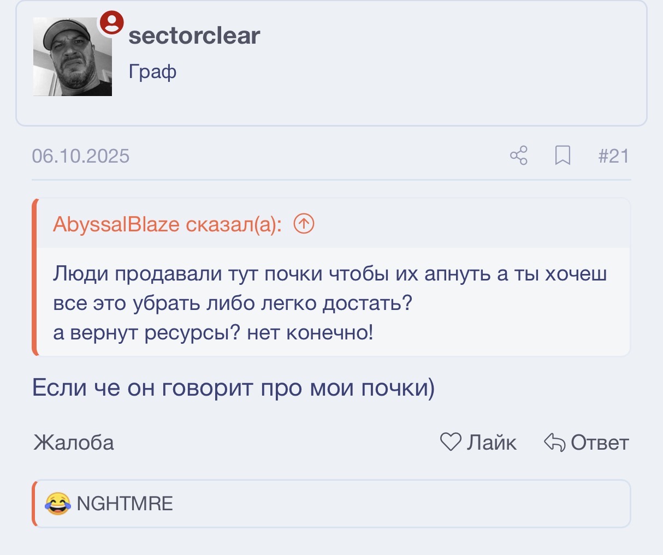Click the Граф user title
This screenshot has width=663, height=555.
[152, 71]
